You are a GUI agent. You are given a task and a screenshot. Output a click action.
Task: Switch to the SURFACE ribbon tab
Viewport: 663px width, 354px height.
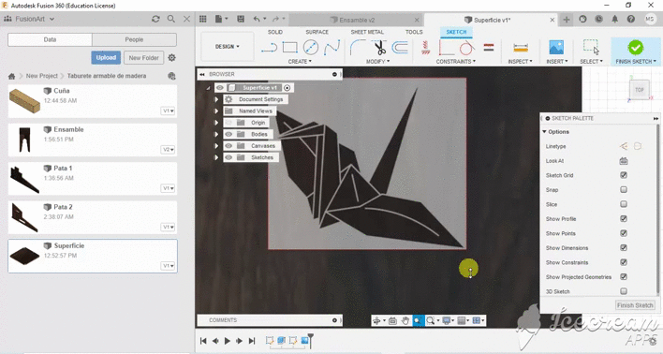click(x=317, y=32)
